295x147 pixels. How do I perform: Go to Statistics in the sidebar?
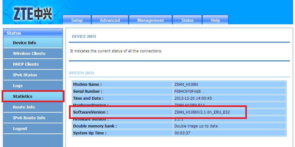[33, 97]
